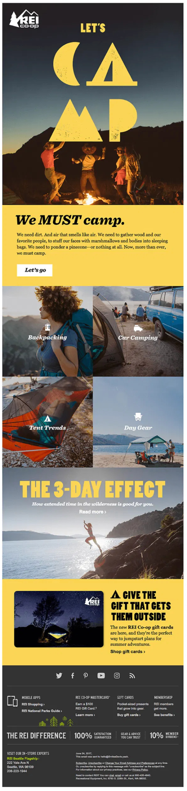Screen dimensions: 187x791
Task: Click the Let's go button
Action: pyautogui.click(x=35, y=270)
